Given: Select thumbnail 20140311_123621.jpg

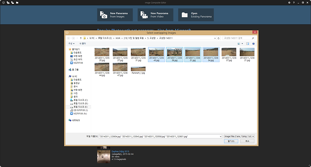Looking at the screenshot, I should coord(247,55).
